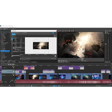The width and height of the screenshot is (112, 112).
Task: Solo the third video track
Action: [14, 74]
